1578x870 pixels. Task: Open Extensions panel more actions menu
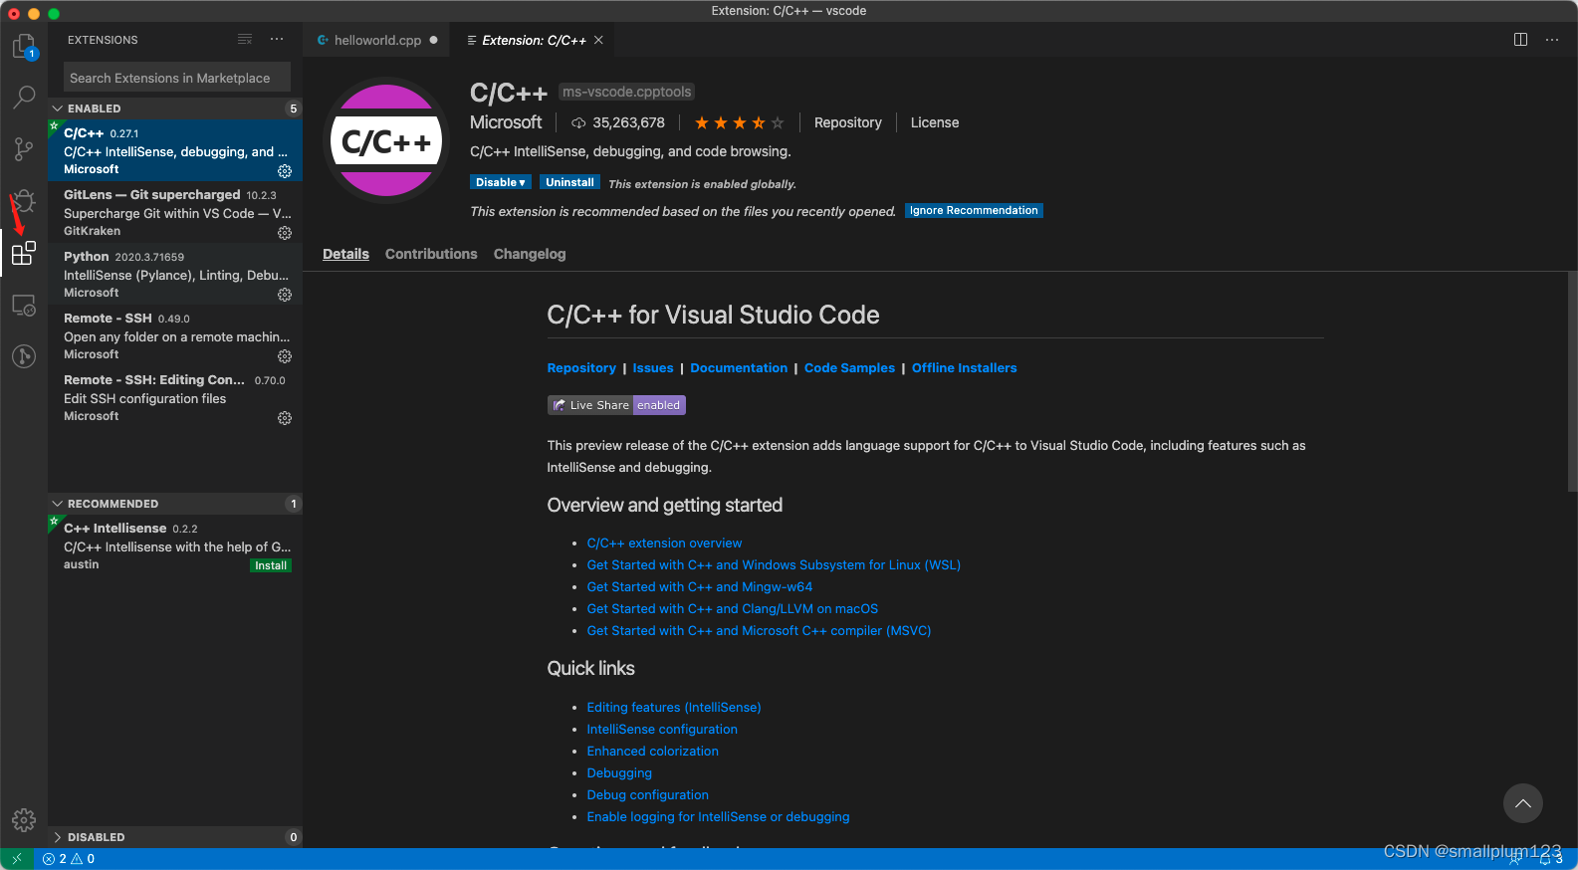coord(277,40)
